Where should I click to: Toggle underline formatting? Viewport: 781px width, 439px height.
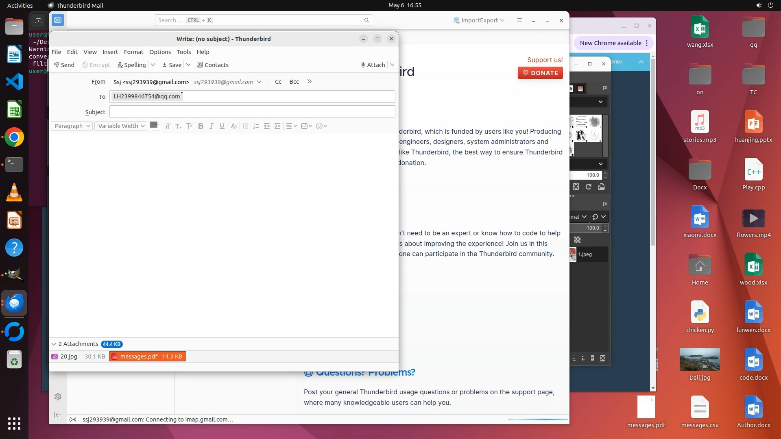pos(222,126)
